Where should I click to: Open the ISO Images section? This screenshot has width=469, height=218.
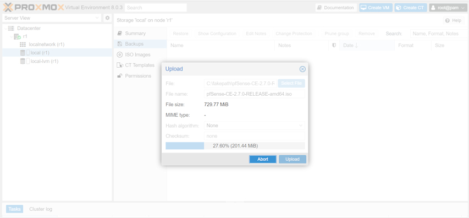click(140, 55)
